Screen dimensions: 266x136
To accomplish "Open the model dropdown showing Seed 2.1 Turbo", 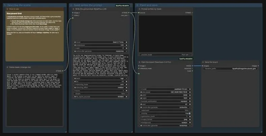I will click(x=101, y=42).
